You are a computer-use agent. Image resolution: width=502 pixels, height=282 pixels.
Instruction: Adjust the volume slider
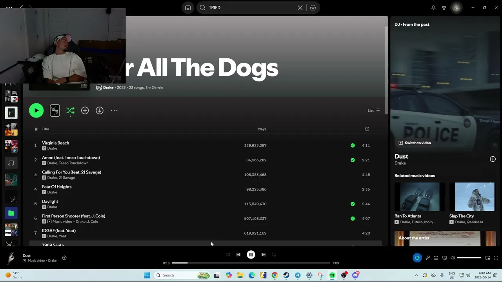469,258
